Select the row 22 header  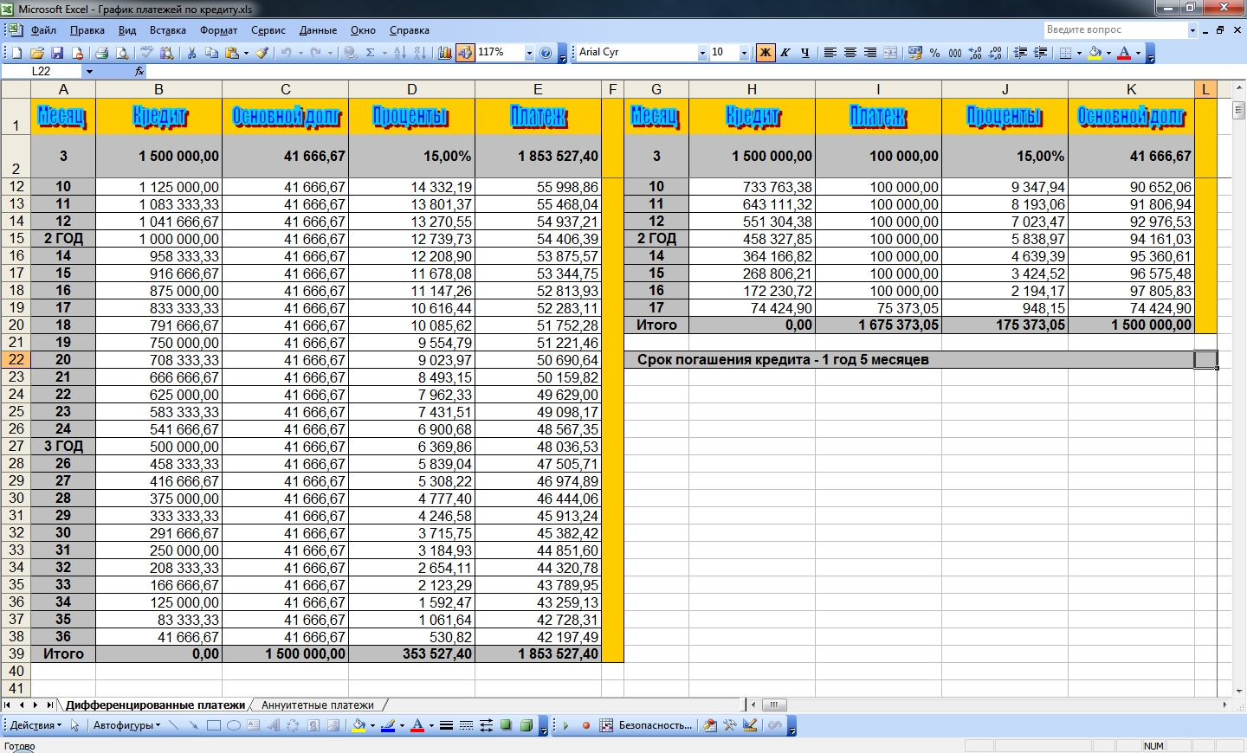[16, 359]
